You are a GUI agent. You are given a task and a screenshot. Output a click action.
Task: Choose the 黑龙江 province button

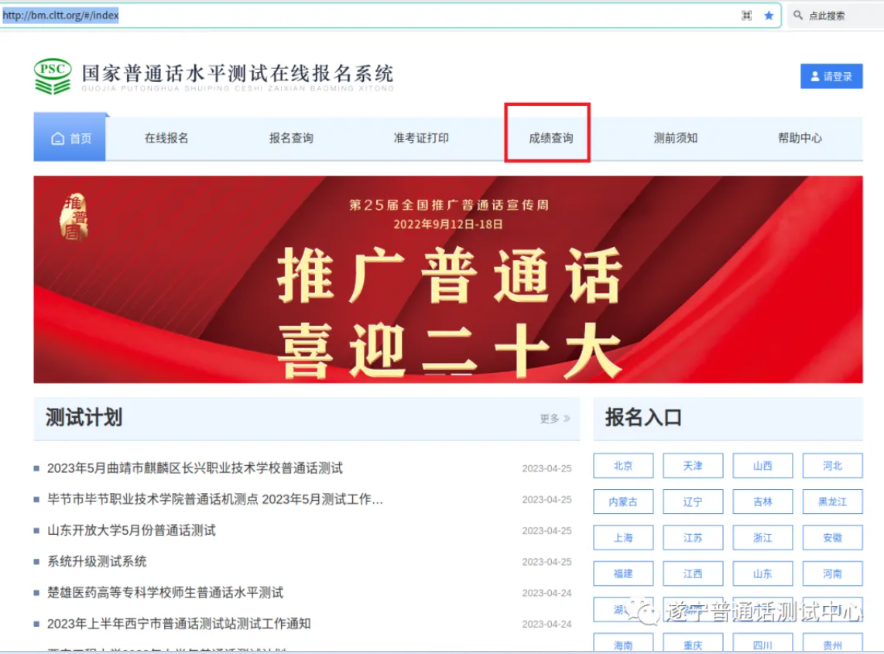coord(832,502)
